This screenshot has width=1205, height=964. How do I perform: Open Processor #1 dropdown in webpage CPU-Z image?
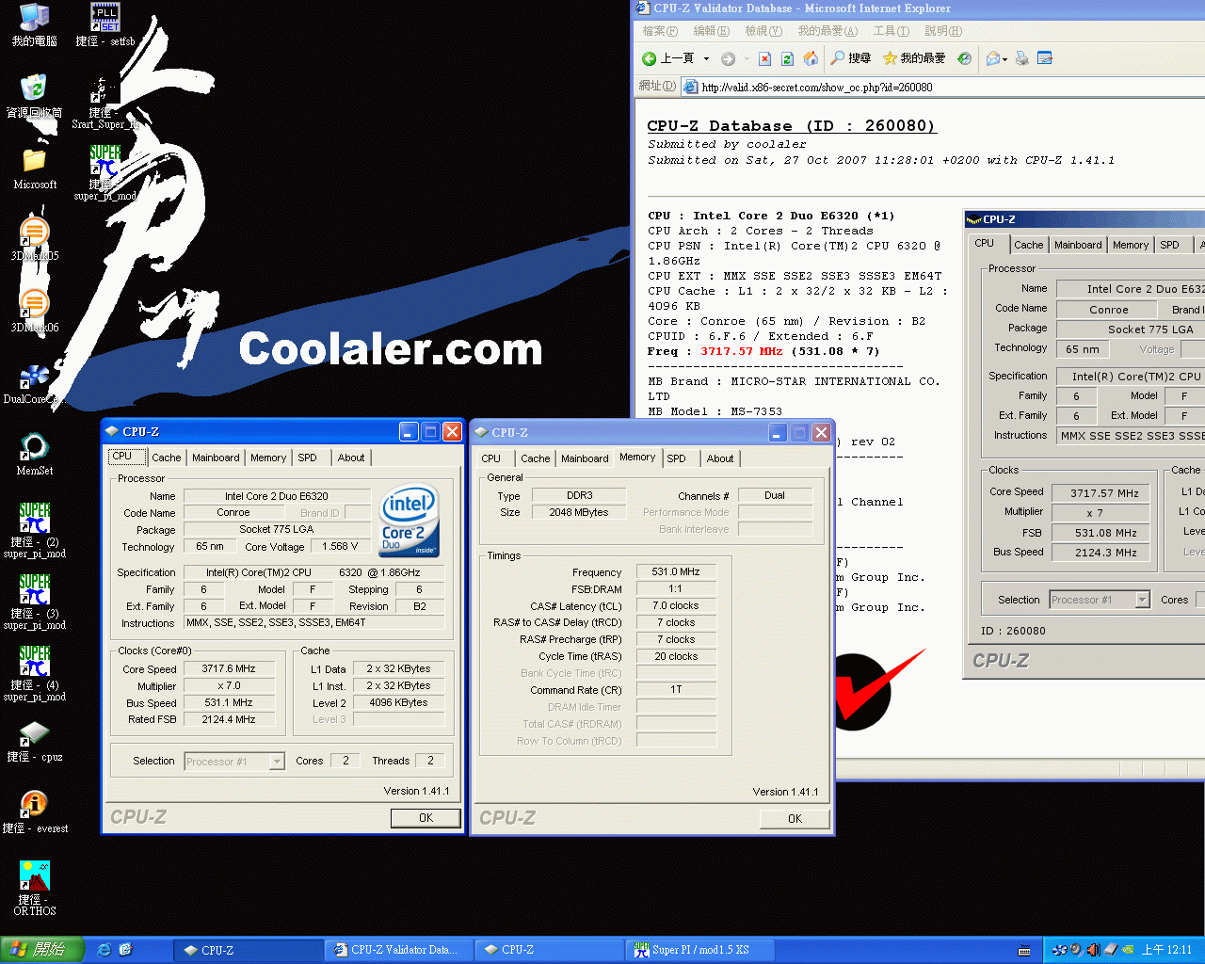pyautogui.click(x=1142, y=600)
